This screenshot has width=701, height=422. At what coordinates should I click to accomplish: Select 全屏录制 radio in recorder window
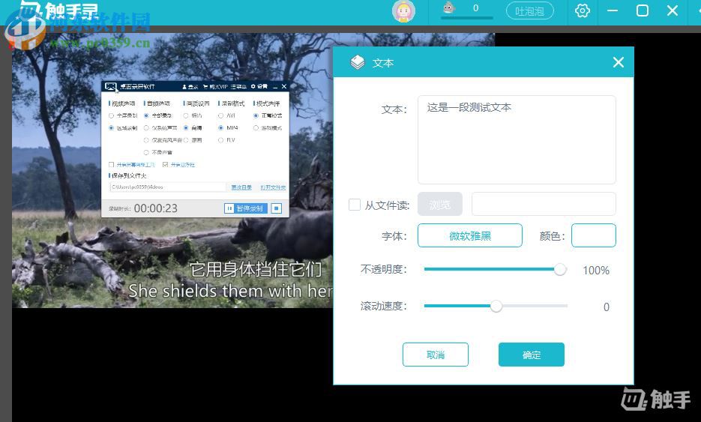[x=111, y=115]
